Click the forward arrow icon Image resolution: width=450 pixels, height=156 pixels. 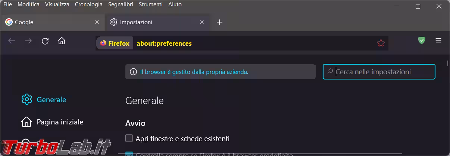pos(28,41)
